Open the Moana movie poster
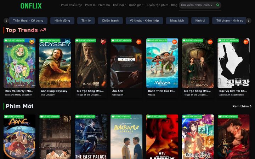 (x=162, y=63)
